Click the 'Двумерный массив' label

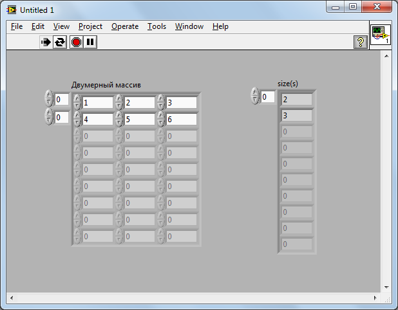[x=106, y=85]
